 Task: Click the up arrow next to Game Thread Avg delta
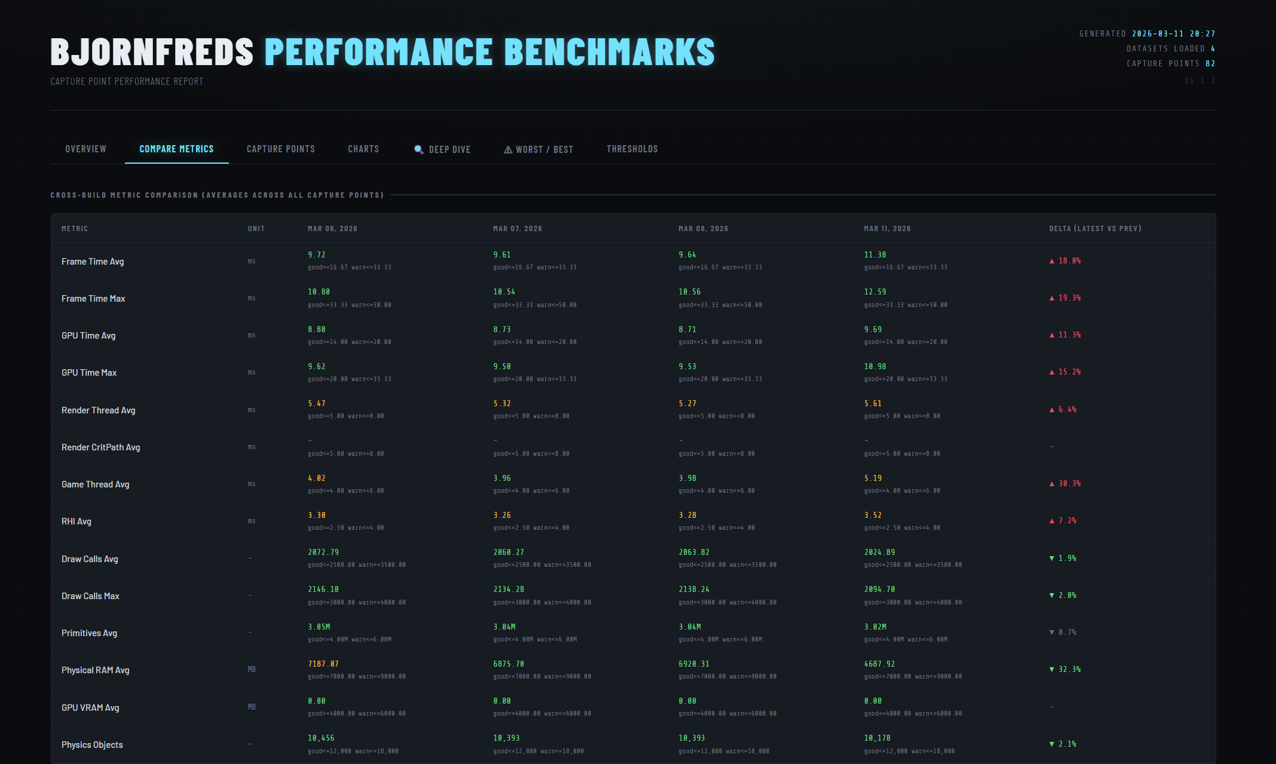(x=1052, y=483)
